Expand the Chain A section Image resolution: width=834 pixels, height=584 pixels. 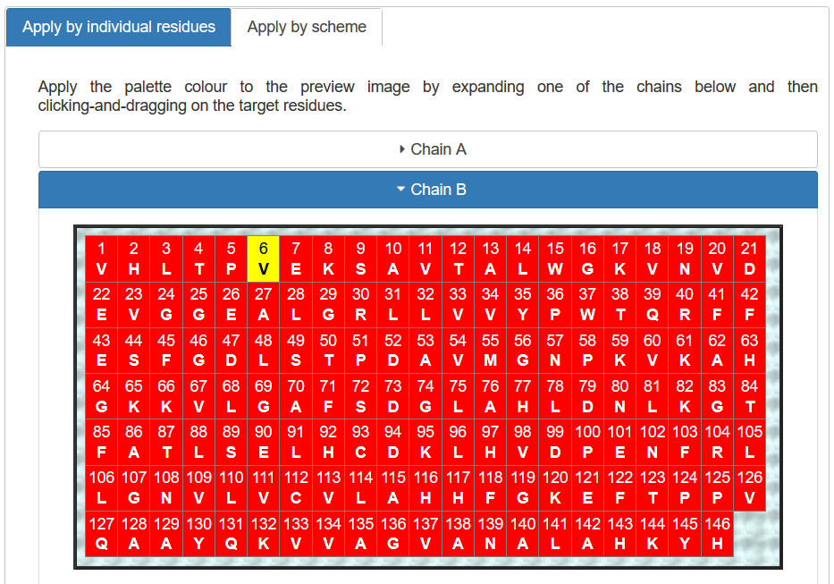click(x=427, y=149)
